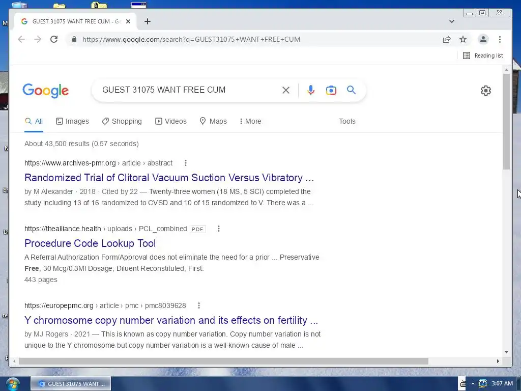Screen dimensions: 521x391
Task: Bookmark this page with star icon
Action: (463, 39)
